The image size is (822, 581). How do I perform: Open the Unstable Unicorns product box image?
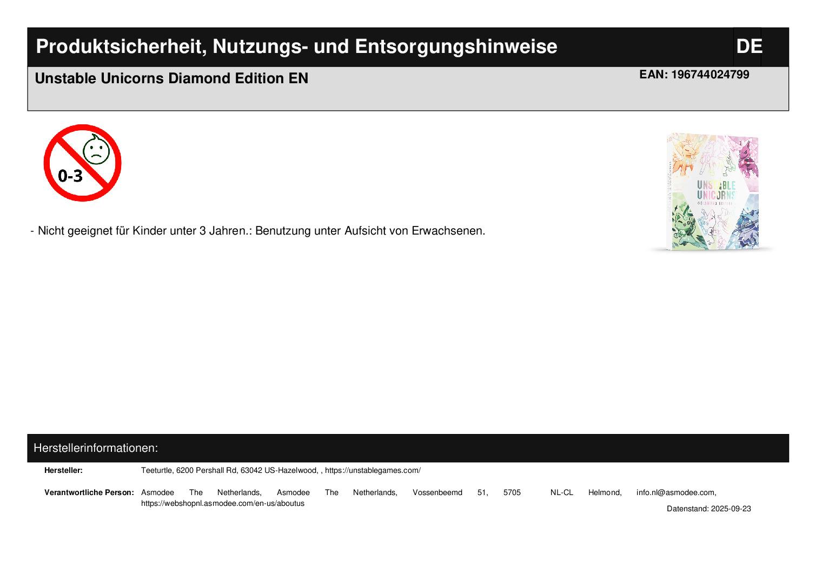712,192
